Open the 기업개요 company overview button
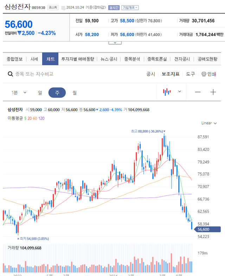Screen dimensions: 225x276 [130, 7]
